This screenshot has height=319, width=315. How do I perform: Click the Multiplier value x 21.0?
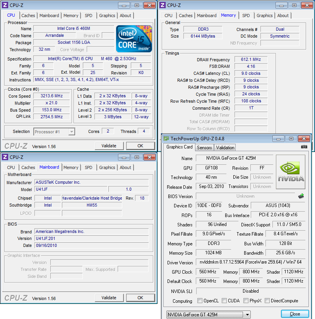[x=51, y=103]
